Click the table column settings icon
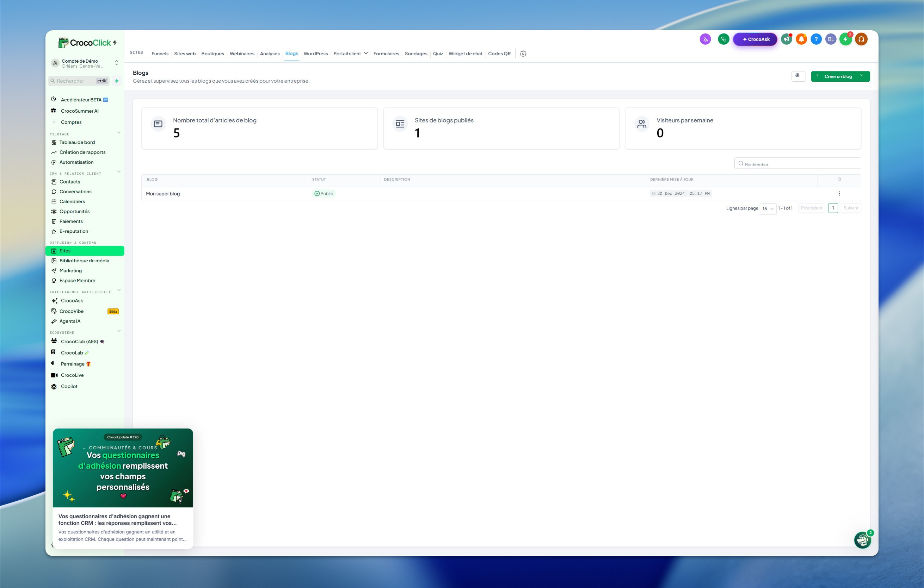 coord(839,179)
